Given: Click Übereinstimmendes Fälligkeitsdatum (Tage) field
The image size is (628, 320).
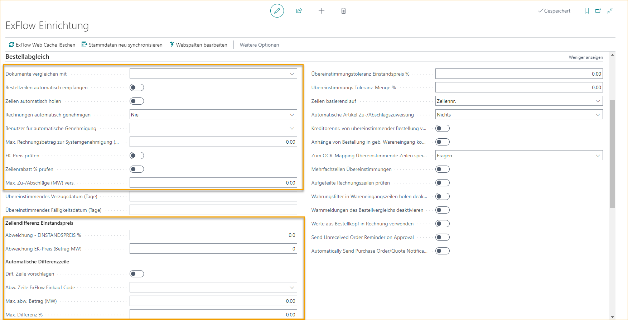Looking at the screenshot, I should (x=213, y=210).
